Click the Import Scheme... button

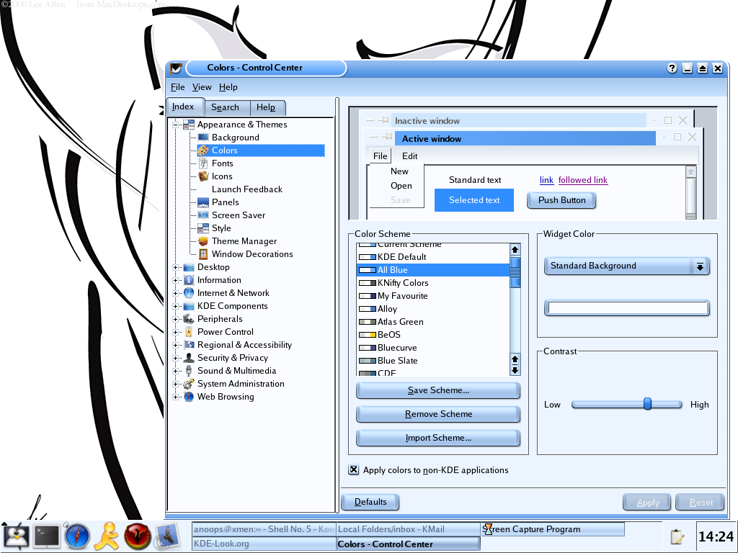(x=438, y=438)
